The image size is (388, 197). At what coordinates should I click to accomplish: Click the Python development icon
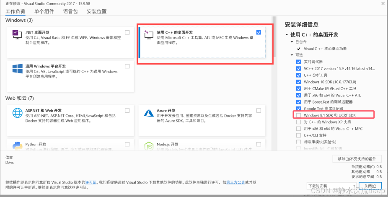(17, 146)
